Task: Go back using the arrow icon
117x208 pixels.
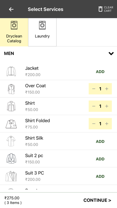Action: tap(11, 9)
